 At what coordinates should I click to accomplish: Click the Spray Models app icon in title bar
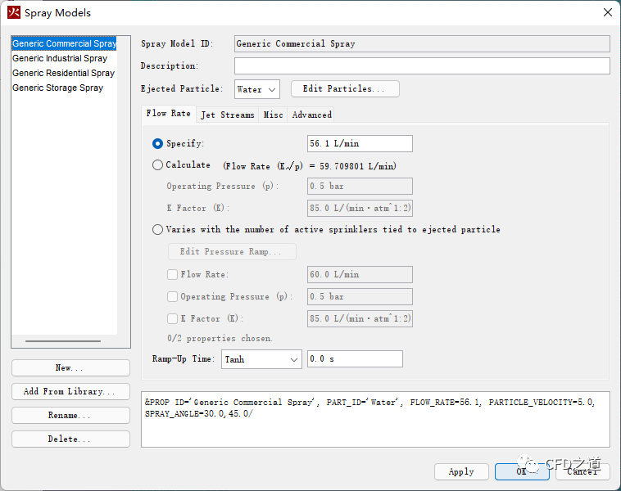pos(14,12)
